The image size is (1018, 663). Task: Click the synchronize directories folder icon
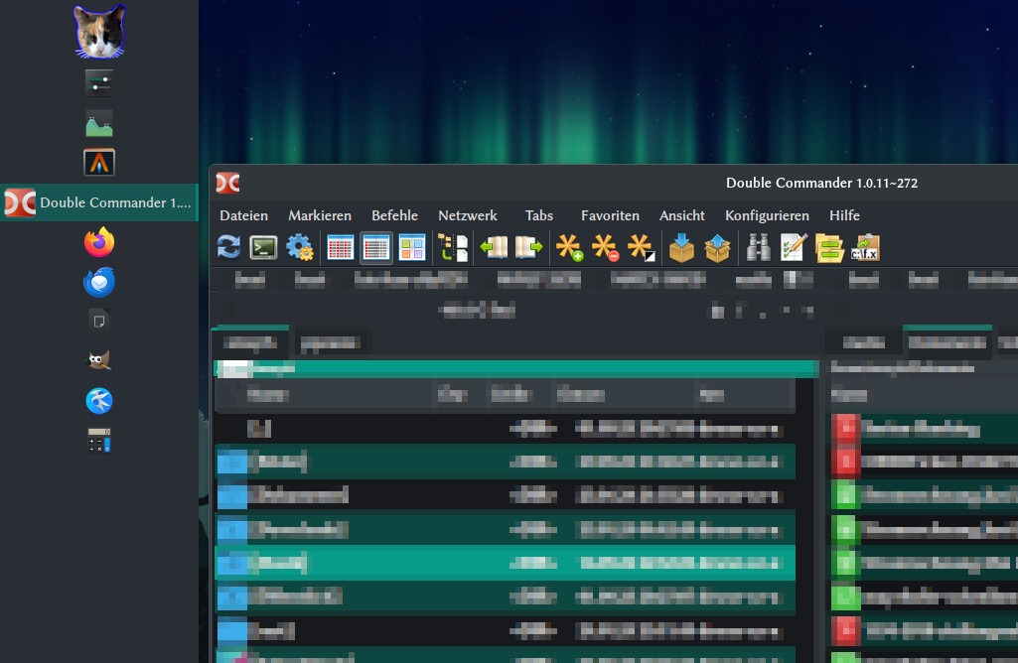click(829, 247)
